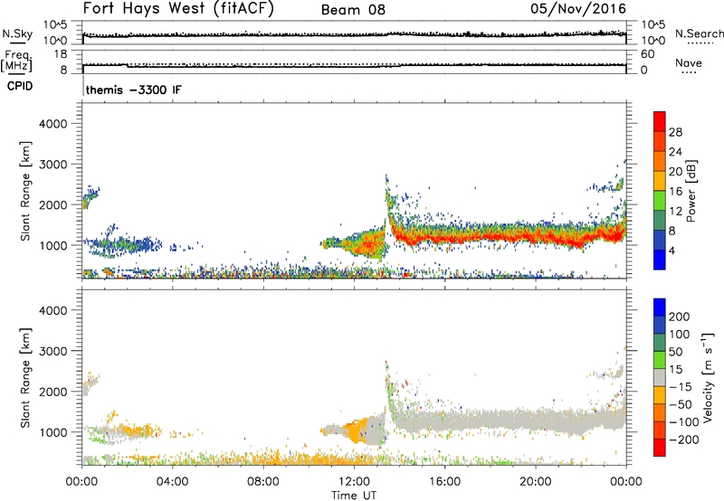Select the '-15' label on velocity colorbar
724x501 pixels.
pyautogui.click(x=680, y=387)
